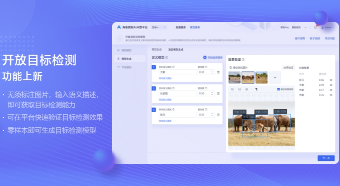This screenshot has width=340, height=186.
Task: Toggle visibility of the 大象 0.37 result
Action: (331, 90)
